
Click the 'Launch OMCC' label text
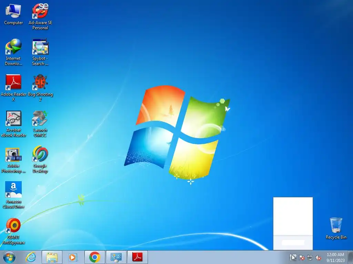[40, 132]
